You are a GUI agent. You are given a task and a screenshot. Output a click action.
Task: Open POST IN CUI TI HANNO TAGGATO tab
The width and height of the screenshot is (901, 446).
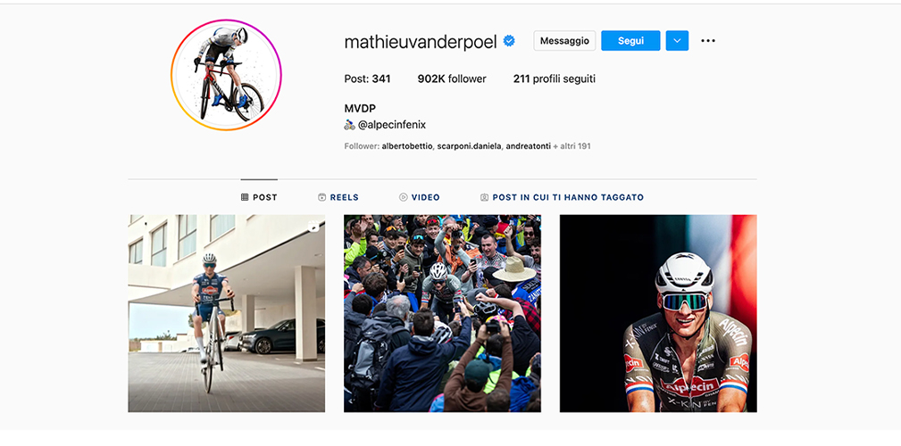562,197
